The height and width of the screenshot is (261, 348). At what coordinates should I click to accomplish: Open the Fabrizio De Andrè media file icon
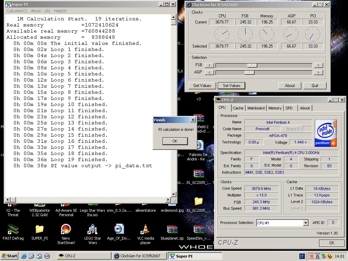(x=199, y=145)
